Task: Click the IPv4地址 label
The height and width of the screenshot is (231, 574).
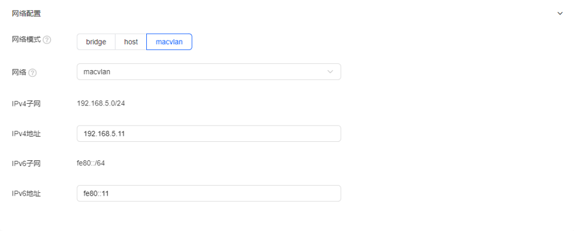Action: click(26, 133)
